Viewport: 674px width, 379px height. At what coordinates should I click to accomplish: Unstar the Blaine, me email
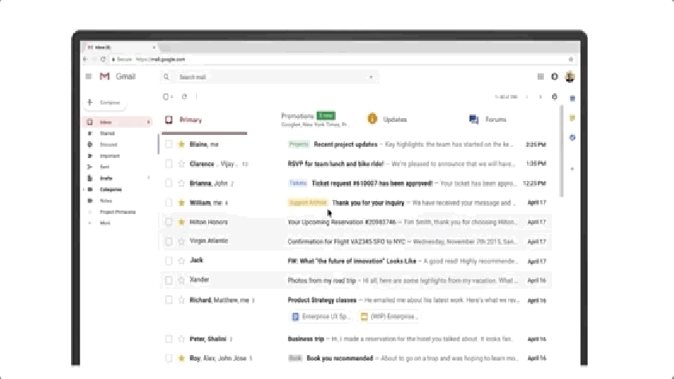tap(181, 144)
